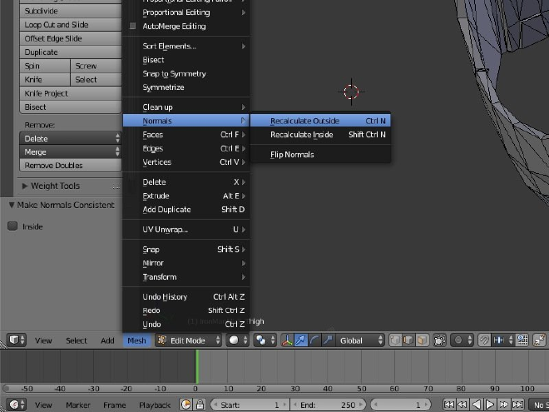Toggle the AutoMerge Editing checkbox

coord(132,26)
